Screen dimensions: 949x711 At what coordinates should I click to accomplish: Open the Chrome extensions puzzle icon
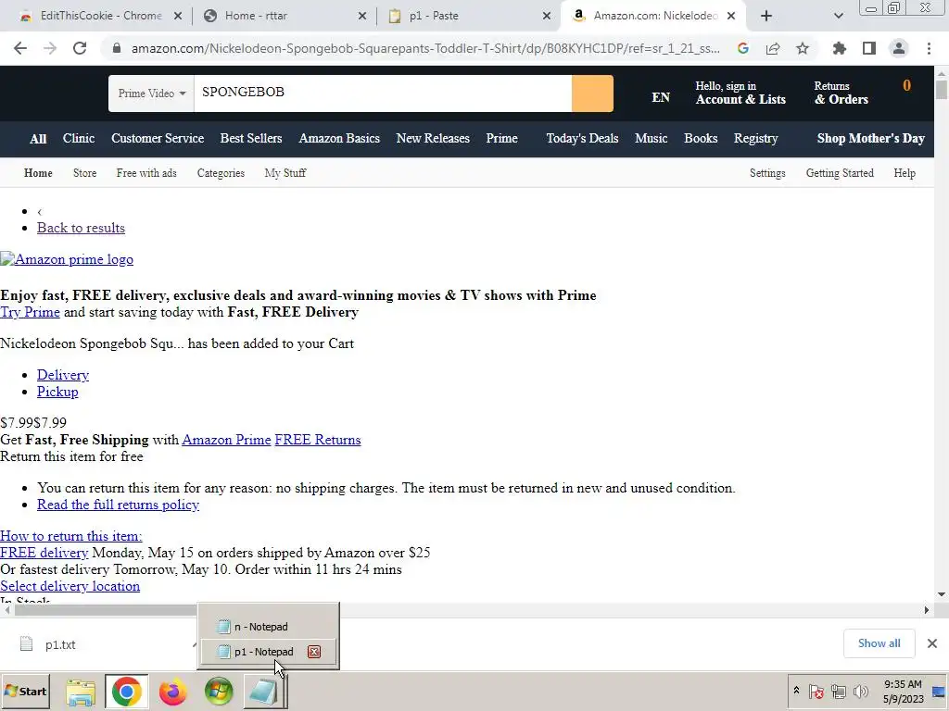tap(839, 48)
